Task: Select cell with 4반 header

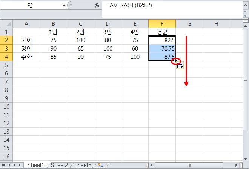Action: pos(135,32)
